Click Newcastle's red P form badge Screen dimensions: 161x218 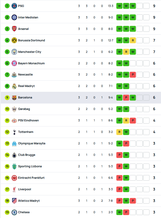(133, 75)
